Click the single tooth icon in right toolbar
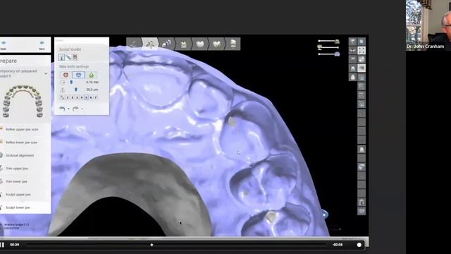 [352, 77]
